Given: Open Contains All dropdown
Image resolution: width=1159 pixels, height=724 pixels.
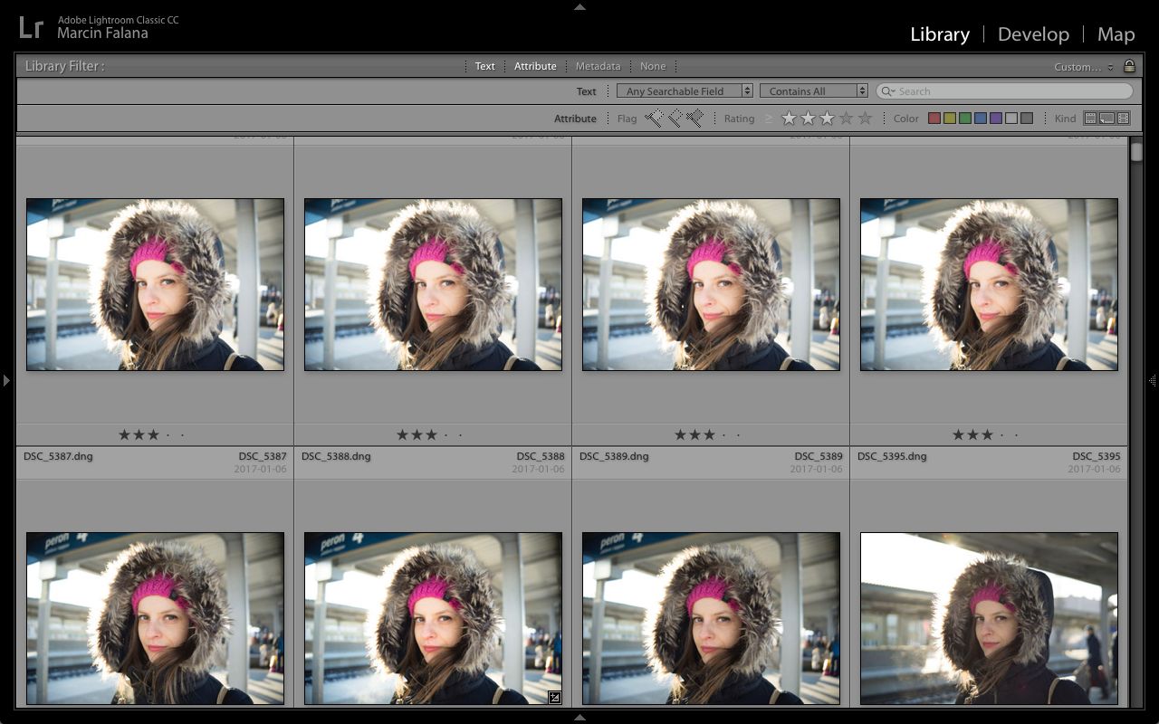Looking at the screenshot, I should pyautogui.click(x=814, y=91).
